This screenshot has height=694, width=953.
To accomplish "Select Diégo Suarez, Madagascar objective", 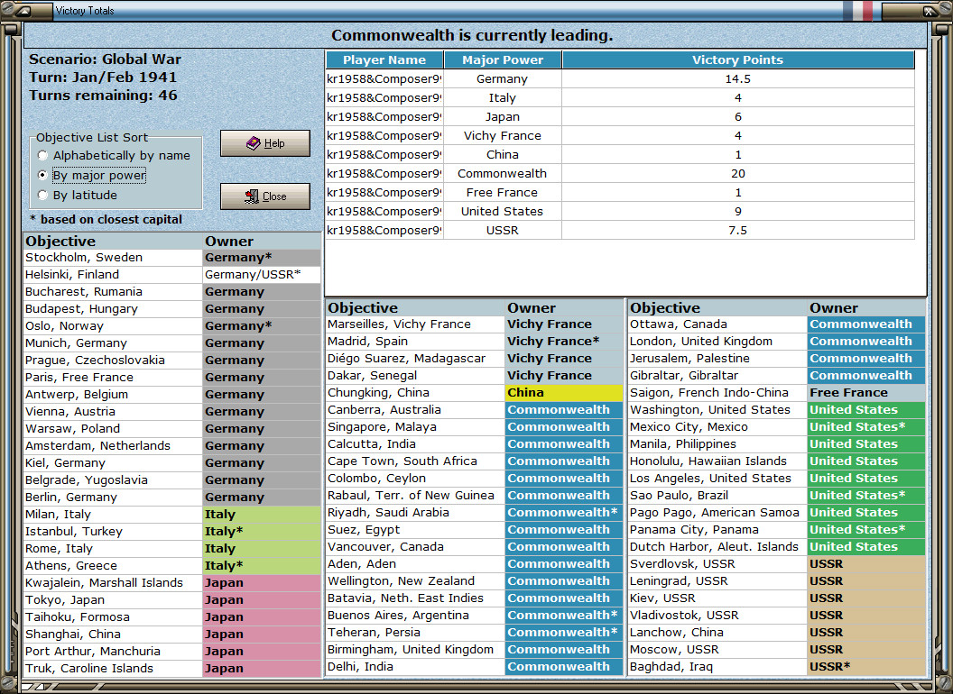I will click(x=415, y=358).
